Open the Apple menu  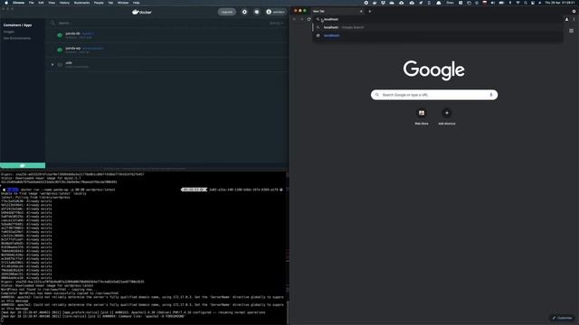click(6, 3)
